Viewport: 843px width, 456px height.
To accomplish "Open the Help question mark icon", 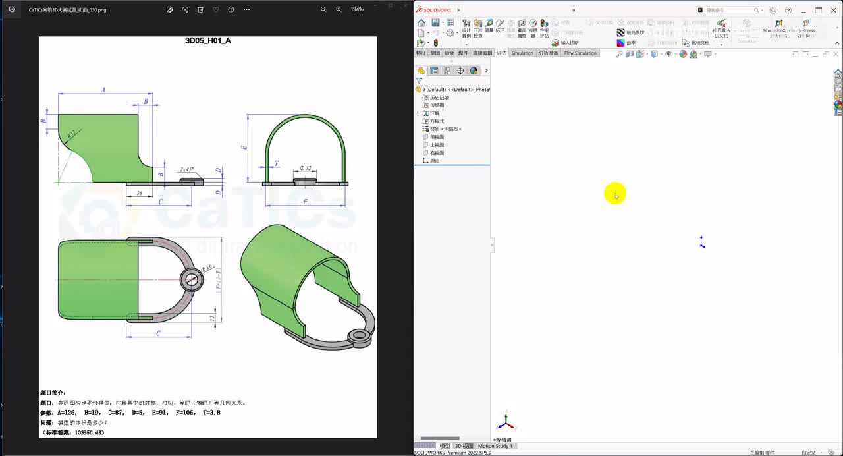I will pos(788,10).
